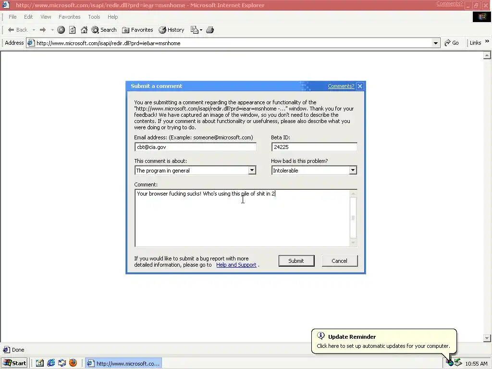This screenshot has width=492, height=369.
Task: Open the Back history dropdown arrow
Action: (x=34, y=30)
